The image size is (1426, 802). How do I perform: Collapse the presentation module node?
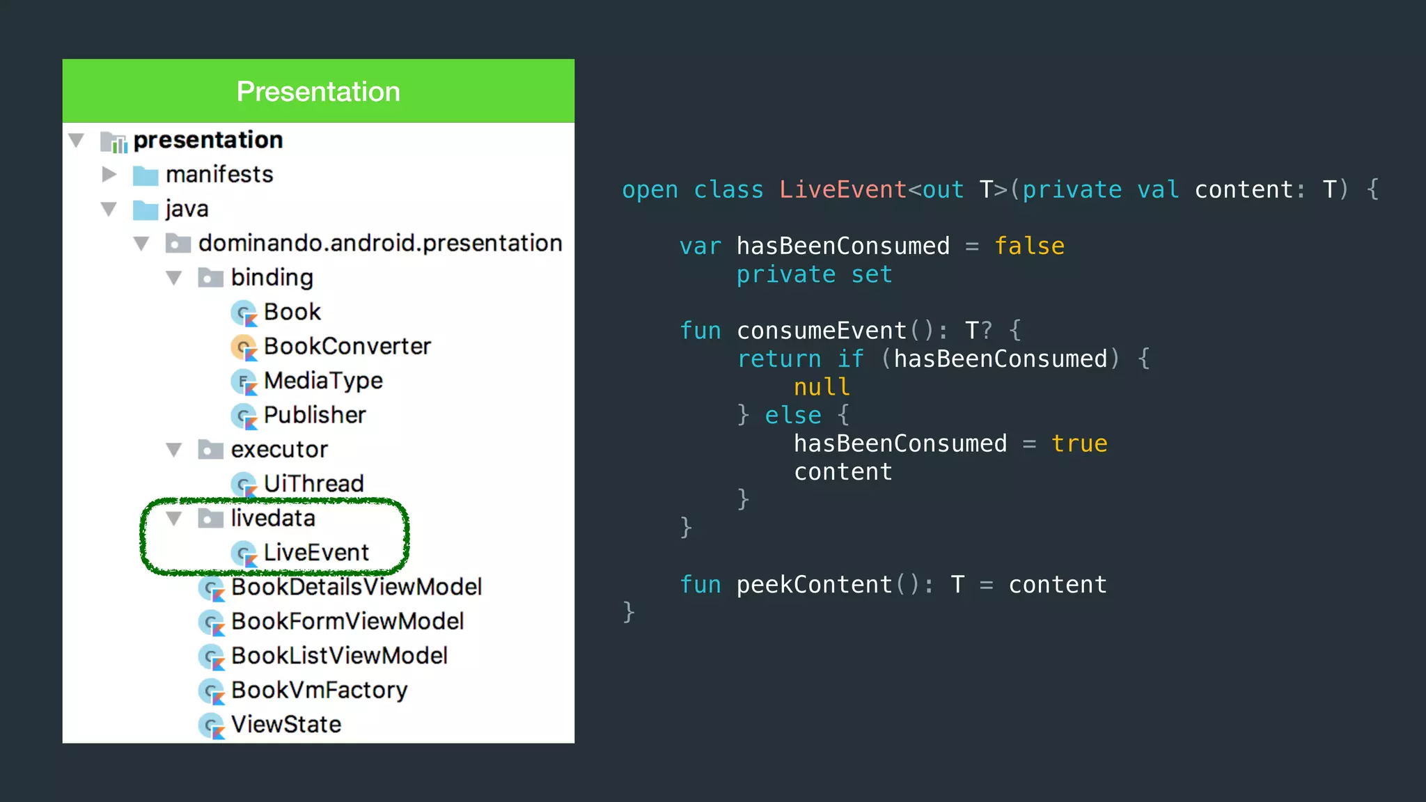pyautogui.click(x=77, y=140)
